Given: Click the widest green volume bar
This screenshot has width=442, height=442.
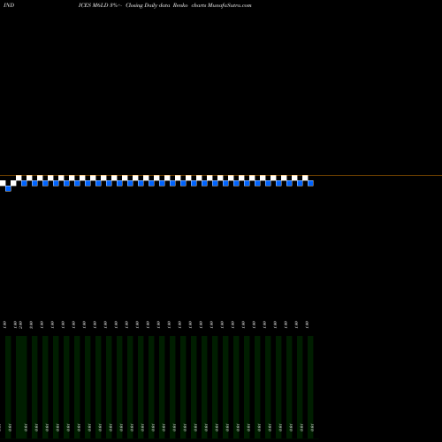Looking at the screenshot, I should click(21, 387).
